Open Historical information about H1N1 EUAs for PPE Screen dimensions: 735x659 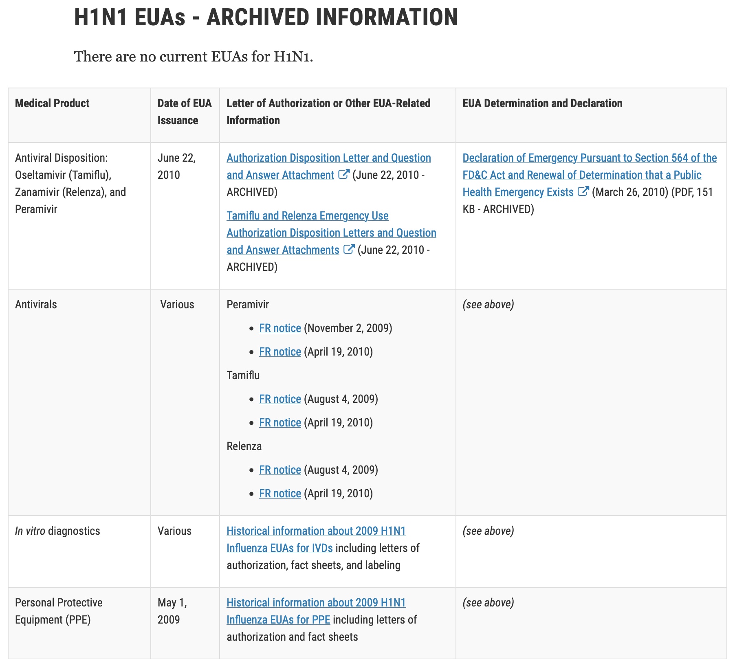tap(316, 603)
